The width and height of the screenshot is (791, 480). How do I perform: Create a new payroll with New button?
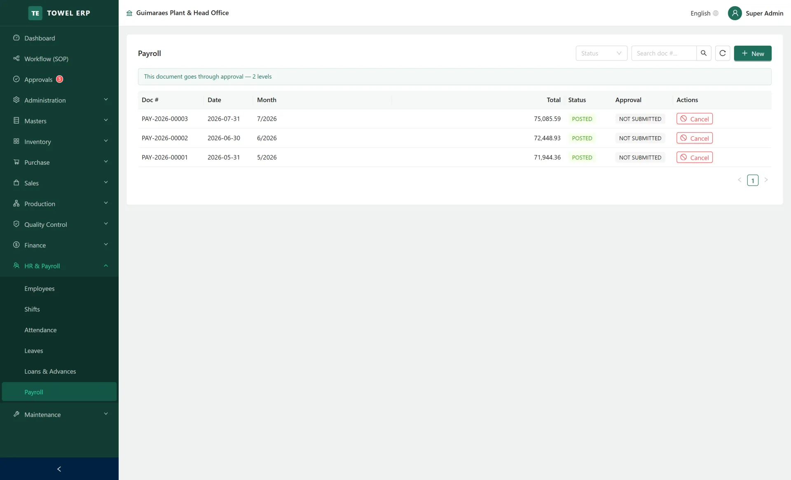click(x=753, y=53)
